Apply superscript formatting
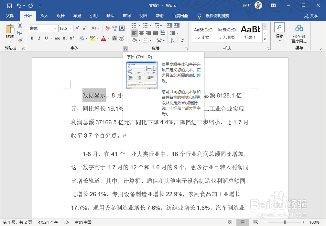 click(x=72, y=38)
